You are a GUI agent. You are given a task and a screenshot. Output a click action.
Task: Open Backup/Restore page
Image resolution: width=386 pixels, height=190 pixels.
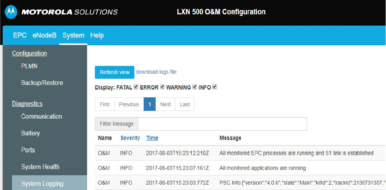click(x=42, y=83)
